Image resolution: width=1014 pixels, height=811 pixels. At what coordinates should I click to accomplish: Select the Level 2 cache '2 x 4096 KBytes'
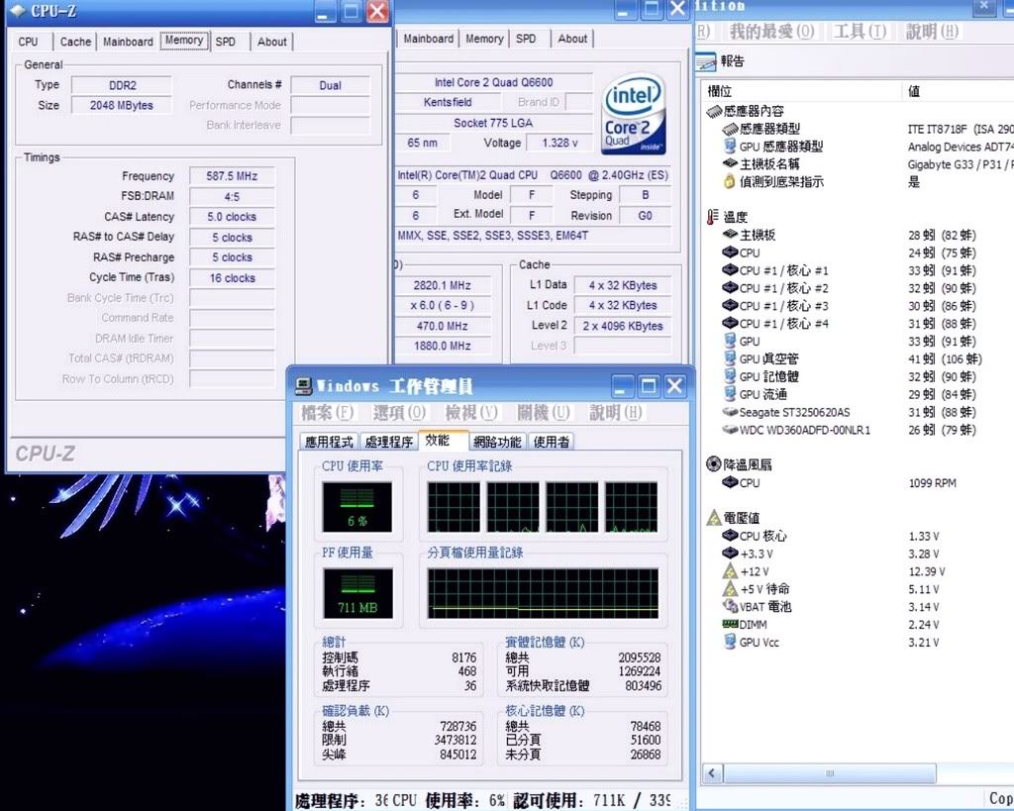(x=622, y=326)
